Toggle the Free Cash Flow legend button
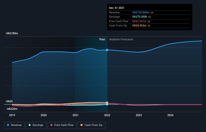 pos(62,125)
